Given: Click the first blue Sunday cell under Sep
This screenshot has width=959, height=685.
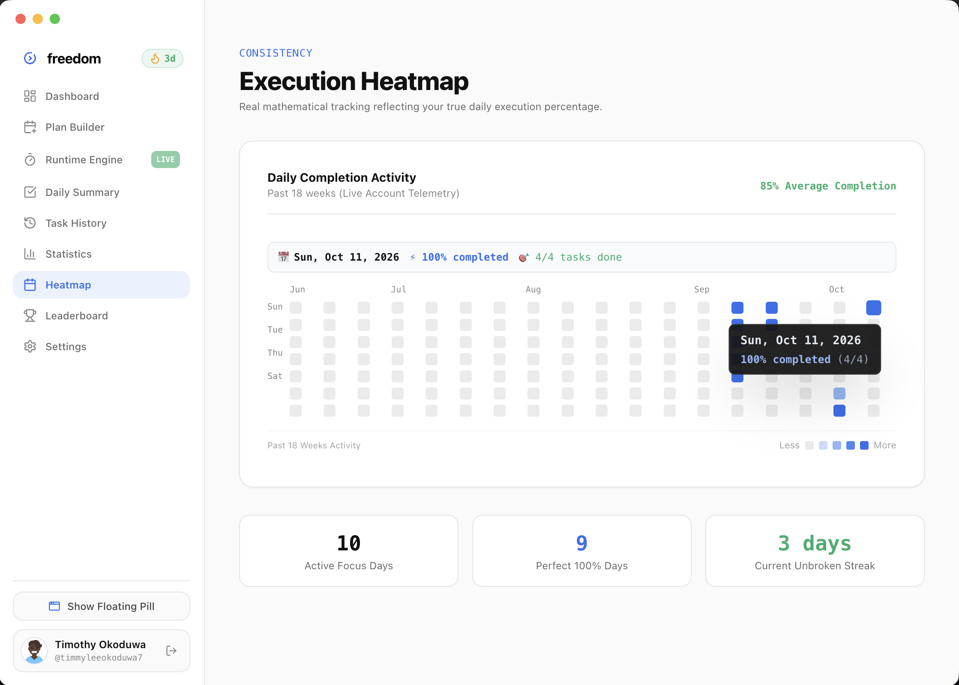Looking at the screenshot, I should [x=737, y=308].
